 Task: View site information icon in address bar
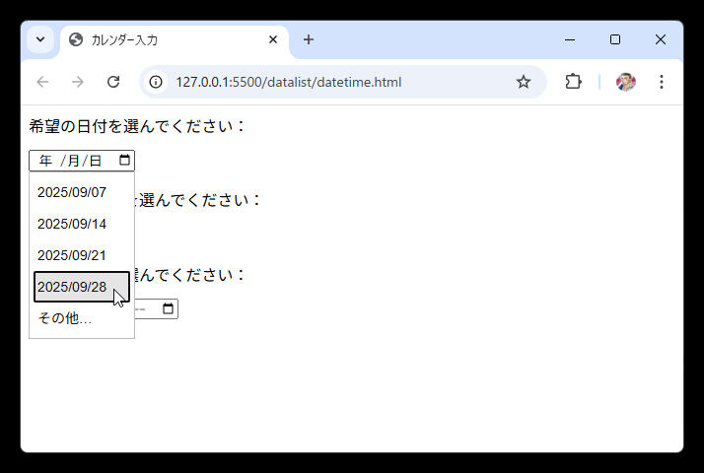156,82
